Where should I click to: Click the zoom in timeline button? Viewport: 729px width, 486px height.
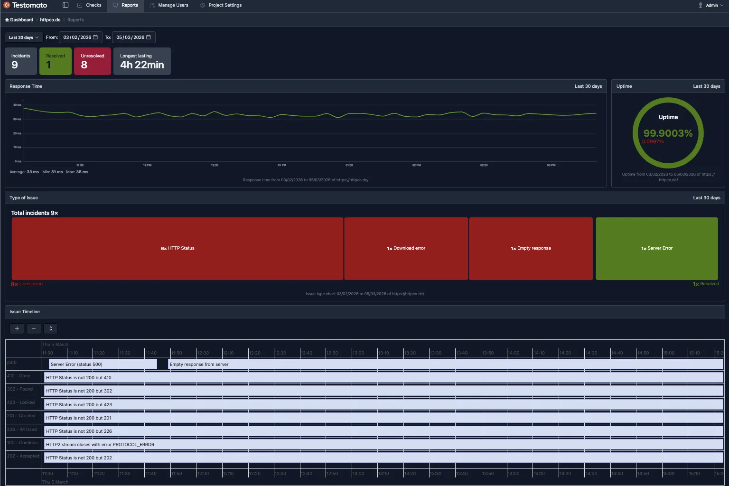pyautogui.click(x=17, y=328)
